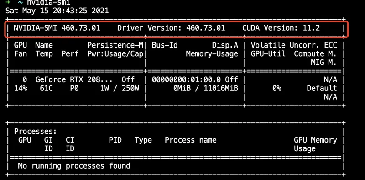Click 'No running processes found' text
Image resolution: width=365 pixels, height=180 pixels.
coord(74,166)
